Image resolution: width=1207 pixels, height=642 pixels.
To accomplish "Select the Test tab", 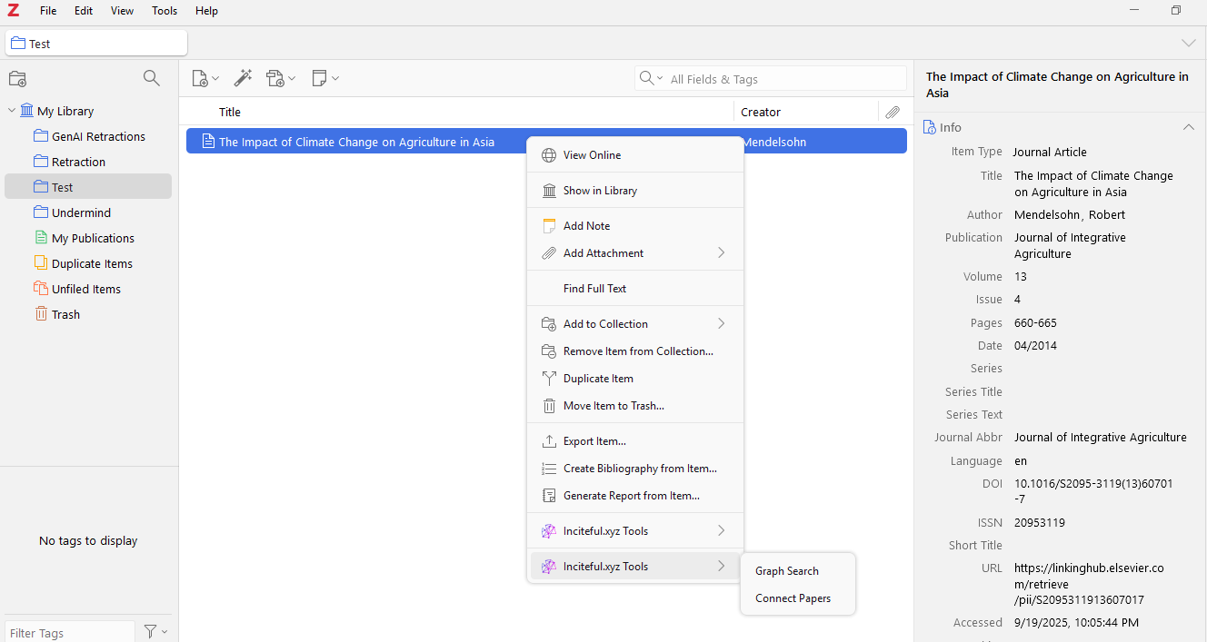I will point(96,44).
